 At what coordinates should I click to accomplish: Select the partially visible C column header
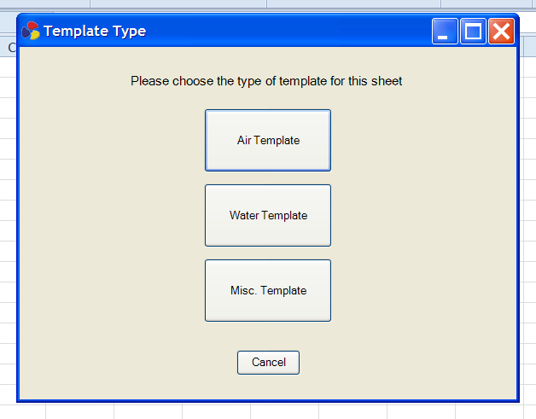(10, 49)
